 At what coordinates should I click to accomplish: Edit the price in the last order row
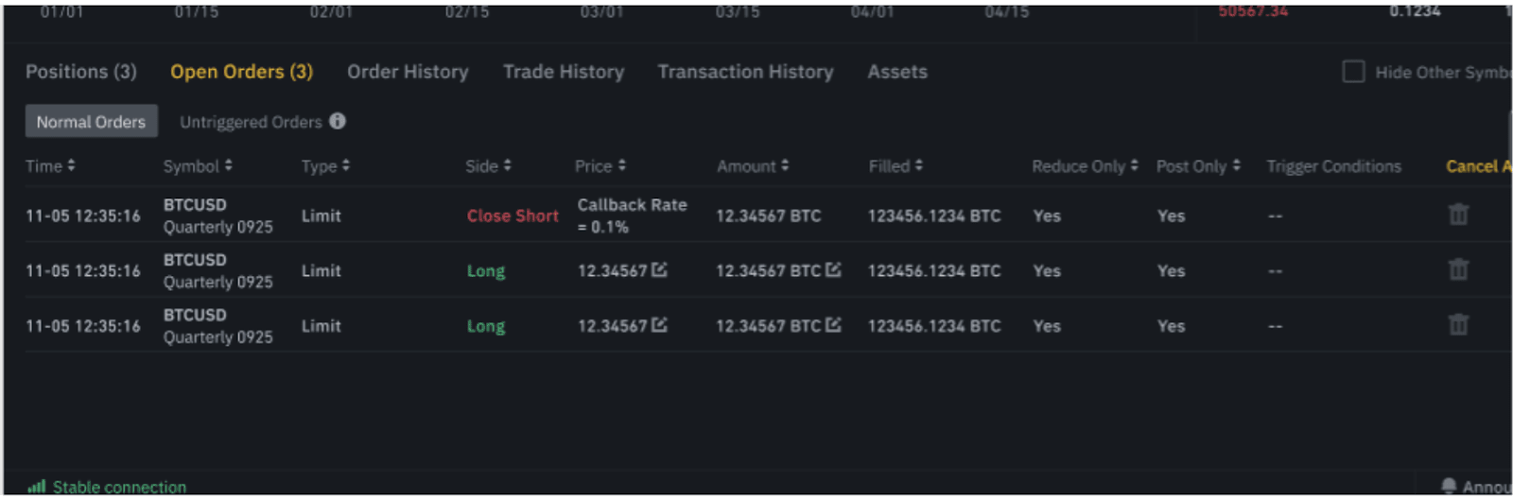pos(659,325)
